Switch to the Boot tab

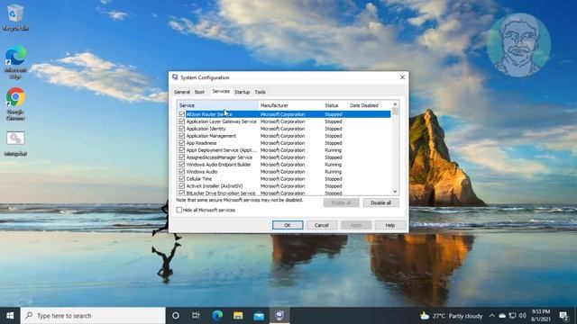199,92
